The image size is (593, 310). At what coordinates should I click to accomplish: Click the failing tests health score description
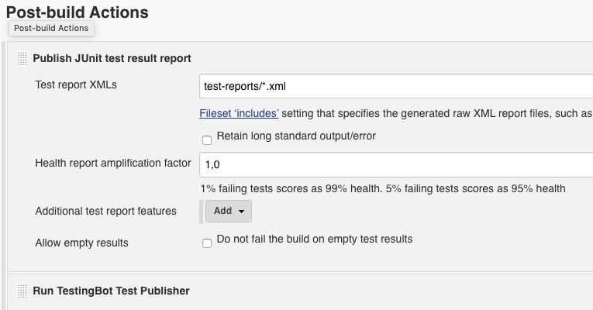point(383,188)
